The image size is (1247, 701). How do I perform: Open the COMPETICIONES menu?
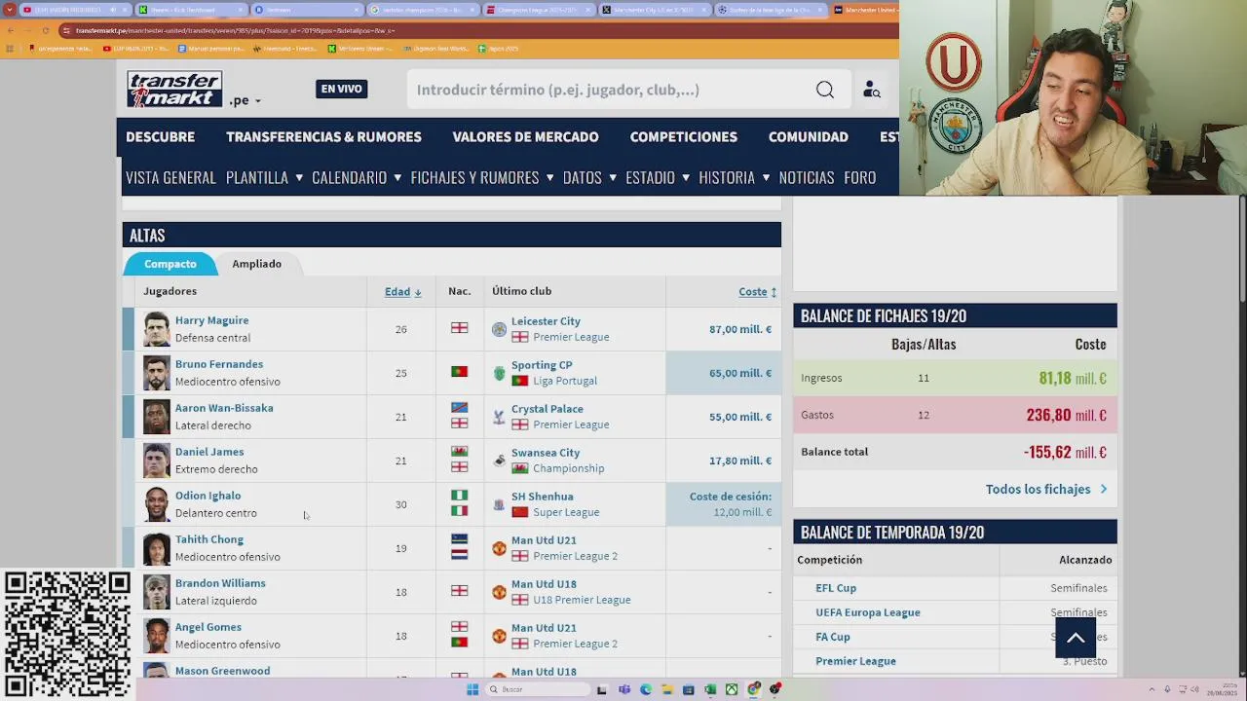tap(683, 137)
